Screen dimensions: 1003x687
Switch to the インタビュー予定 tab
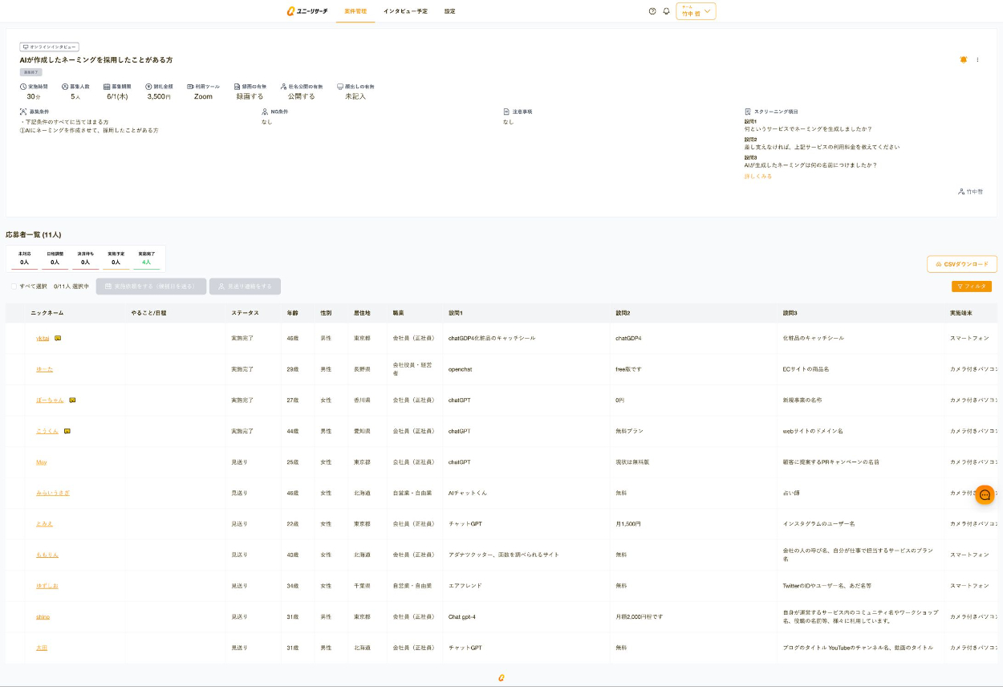click(405, 11)
